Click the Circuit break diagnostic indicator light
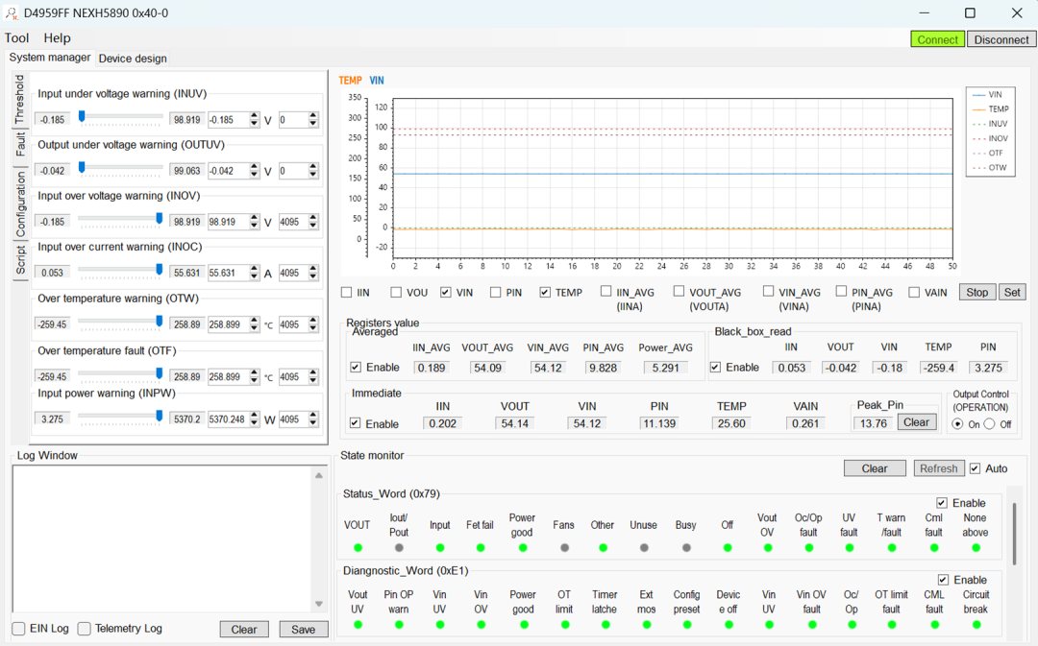1038x646 pixels. tap(976, 625)
